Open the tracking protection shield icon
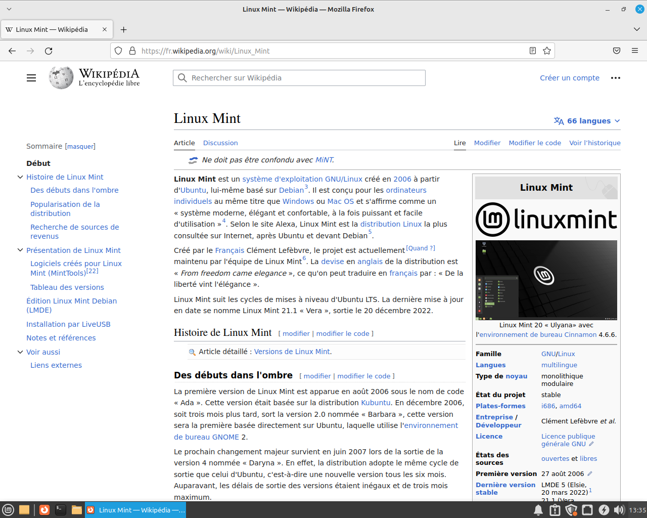647x518 pixels. point(118,51)
